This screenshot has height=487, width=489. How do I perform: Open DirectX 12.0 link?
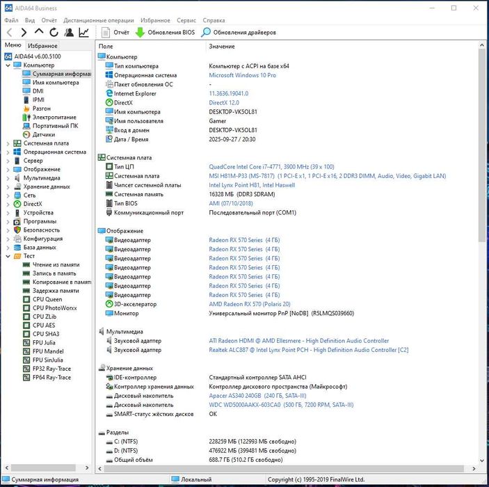click(x=224, y=103)
